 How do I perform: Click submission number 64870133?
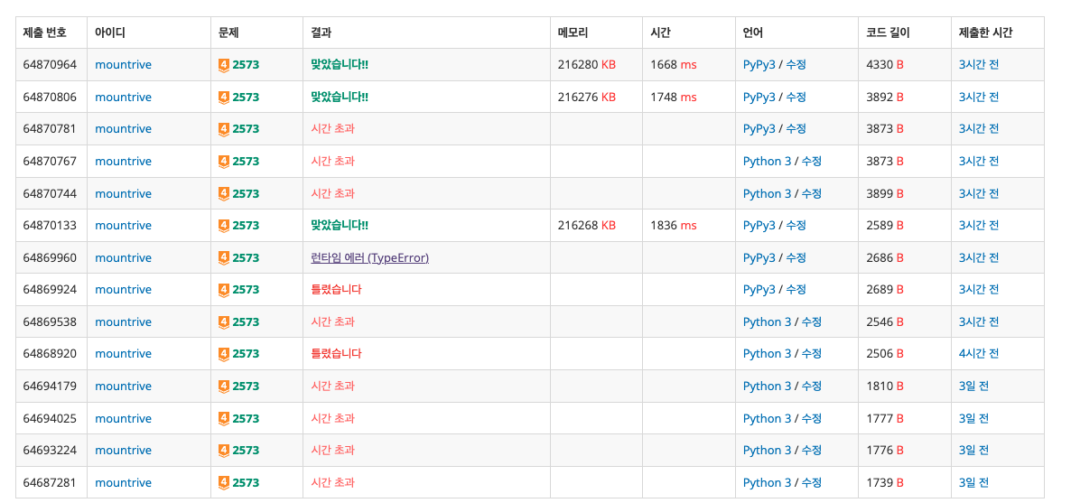[50, 226]
